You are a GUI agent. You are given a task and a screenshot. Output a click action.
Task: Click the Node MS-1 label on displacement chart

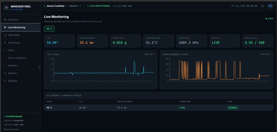coord(265,54)
